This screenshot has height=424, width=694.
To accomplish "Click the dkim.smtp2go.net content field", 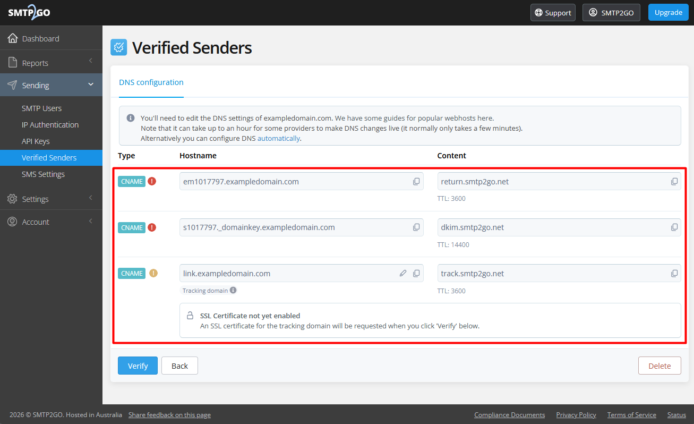I will pos(559,227).
